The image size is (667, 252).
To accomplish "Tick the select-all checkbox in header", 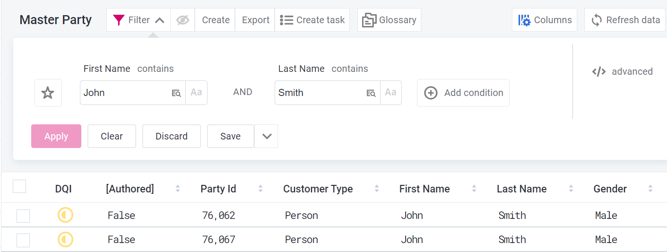I will tap(19, 187).
